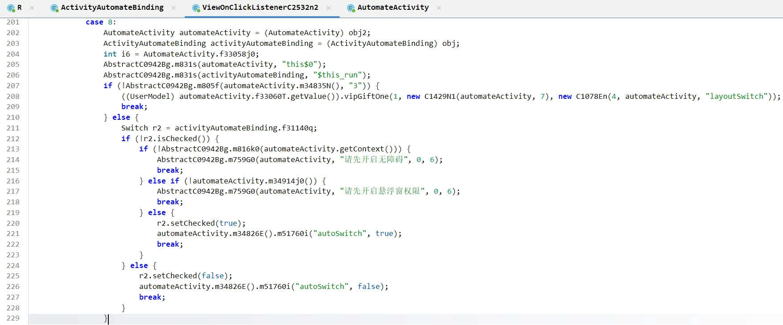783x325 pixels.
Task: Click the "请先开启无障碍" string
Action: pos(374,160)
